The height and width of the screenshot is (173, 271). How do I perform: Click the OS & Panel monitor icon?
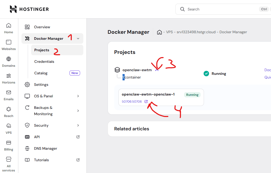tap(27, 96)
